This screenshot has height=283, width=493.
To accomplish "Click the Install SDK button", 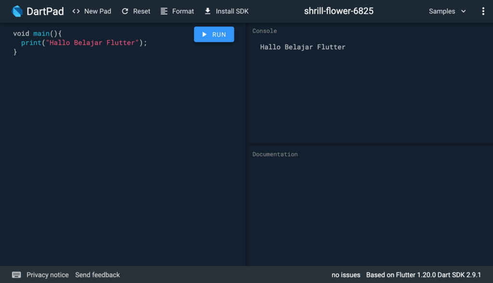I will [226, 12].
